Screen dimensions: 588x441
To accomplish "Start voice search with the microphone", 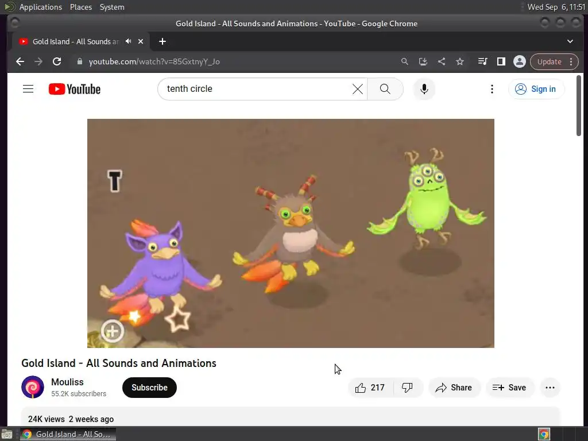I will (x=424, y=89).
